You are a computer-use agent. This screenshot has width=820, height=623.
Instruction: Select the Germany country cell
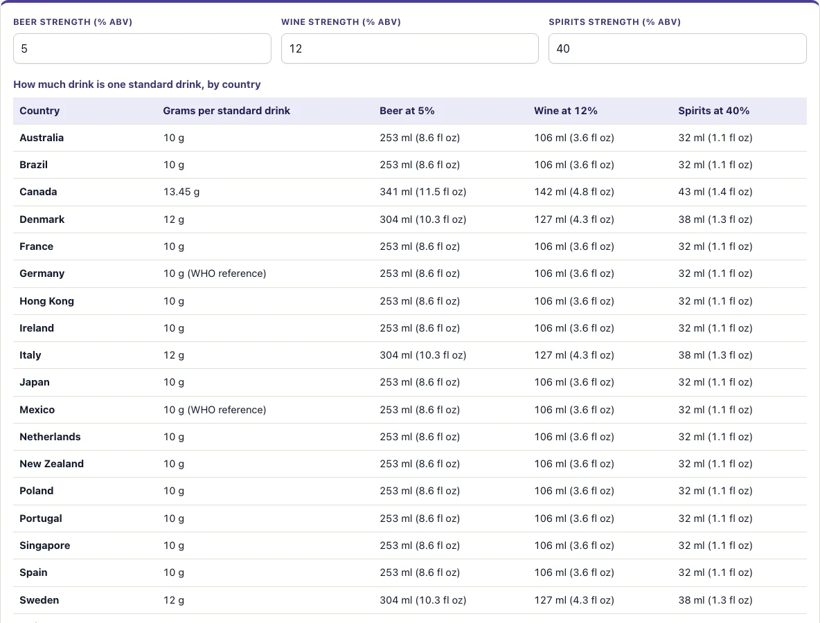coord(42,274)
